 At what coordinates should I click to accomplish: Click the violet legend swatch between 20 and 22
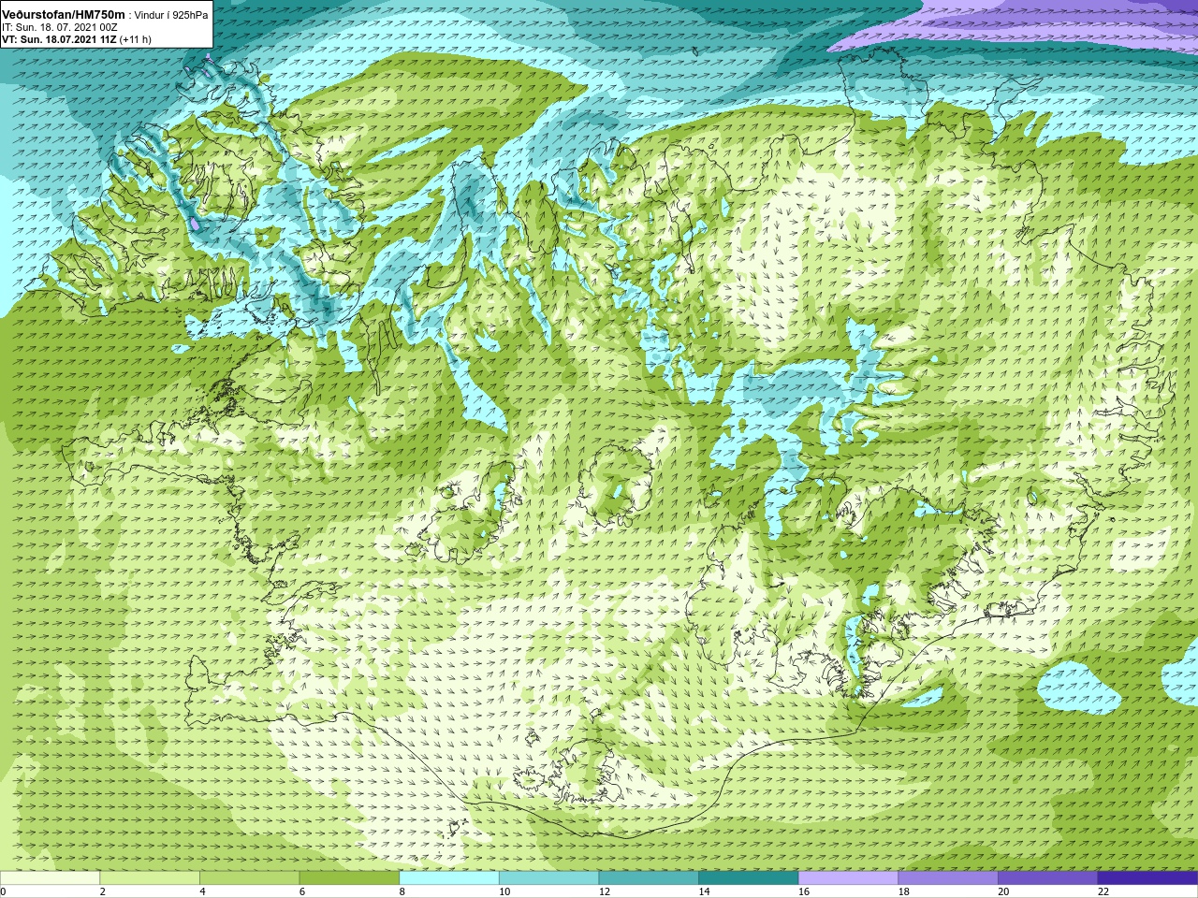pyautogui.click(x=1048, y=878)
